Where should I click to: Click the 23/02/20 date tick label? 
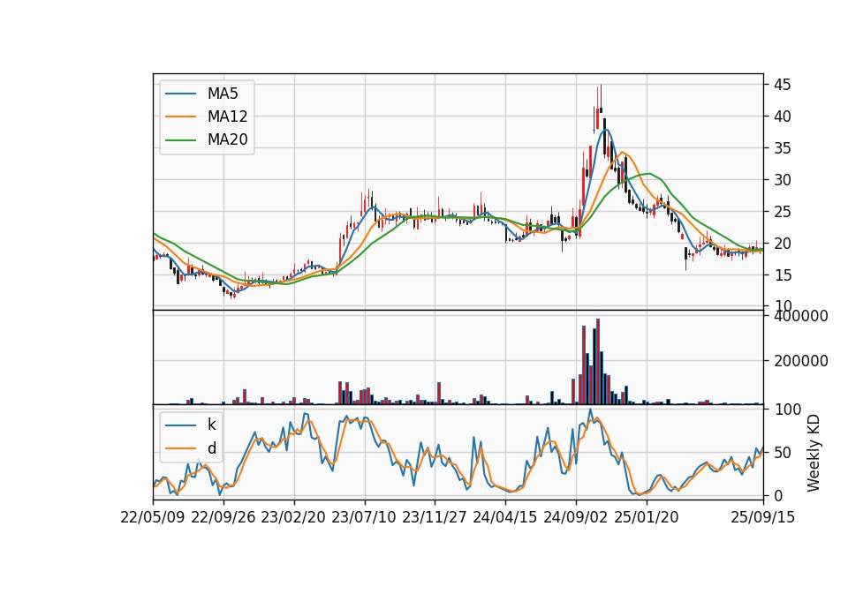(x=293, y=517)
